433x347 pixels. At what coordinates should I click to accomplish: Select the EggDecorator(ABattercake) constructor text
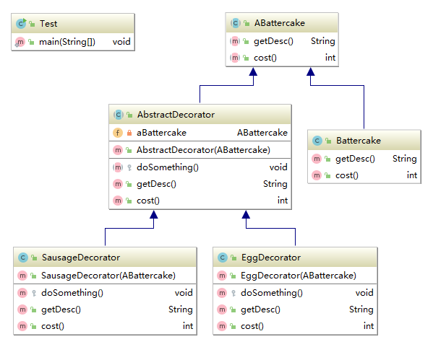tap(299, 276)
